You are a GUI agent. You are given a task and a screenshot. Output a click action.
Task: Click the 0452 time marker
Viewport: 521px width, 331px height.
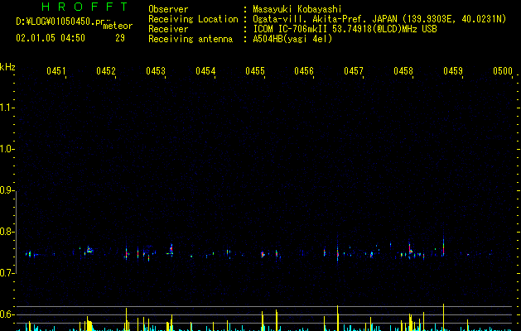tap(106, 71)
